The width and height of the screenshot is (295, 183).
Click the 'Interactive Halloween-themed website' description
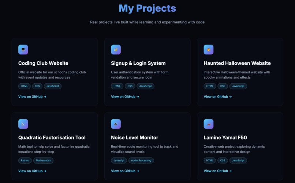click(x=237, y=75)
